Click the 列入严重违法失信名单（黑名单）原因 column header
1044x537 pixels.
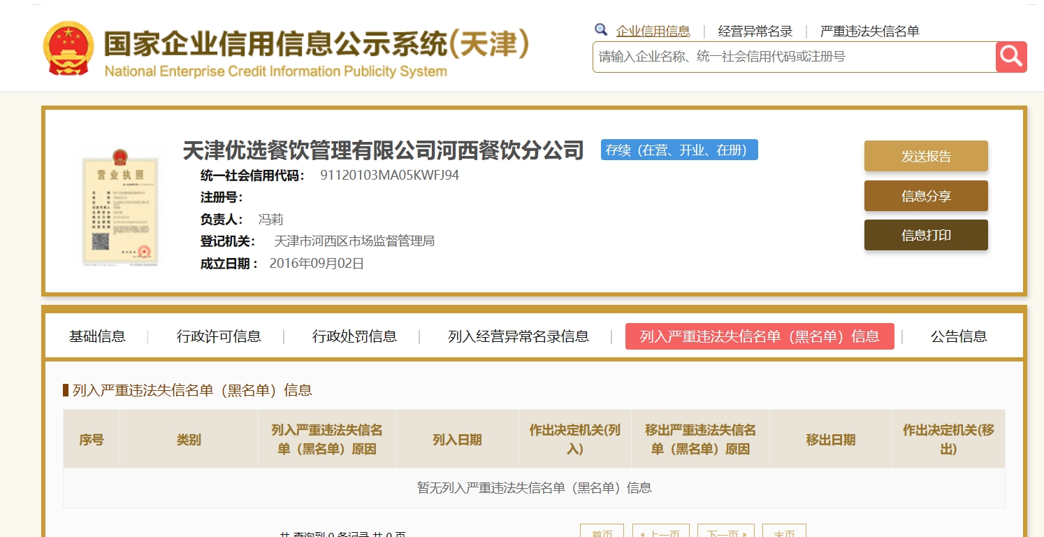[x=327, y=440]
